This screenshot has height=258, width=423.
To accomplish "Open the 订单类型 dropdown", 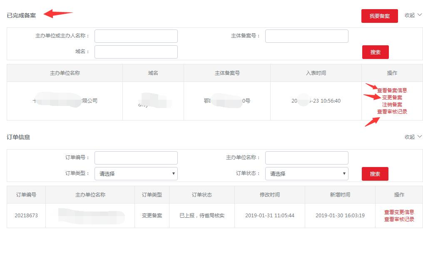I will [x=136, y=174].
